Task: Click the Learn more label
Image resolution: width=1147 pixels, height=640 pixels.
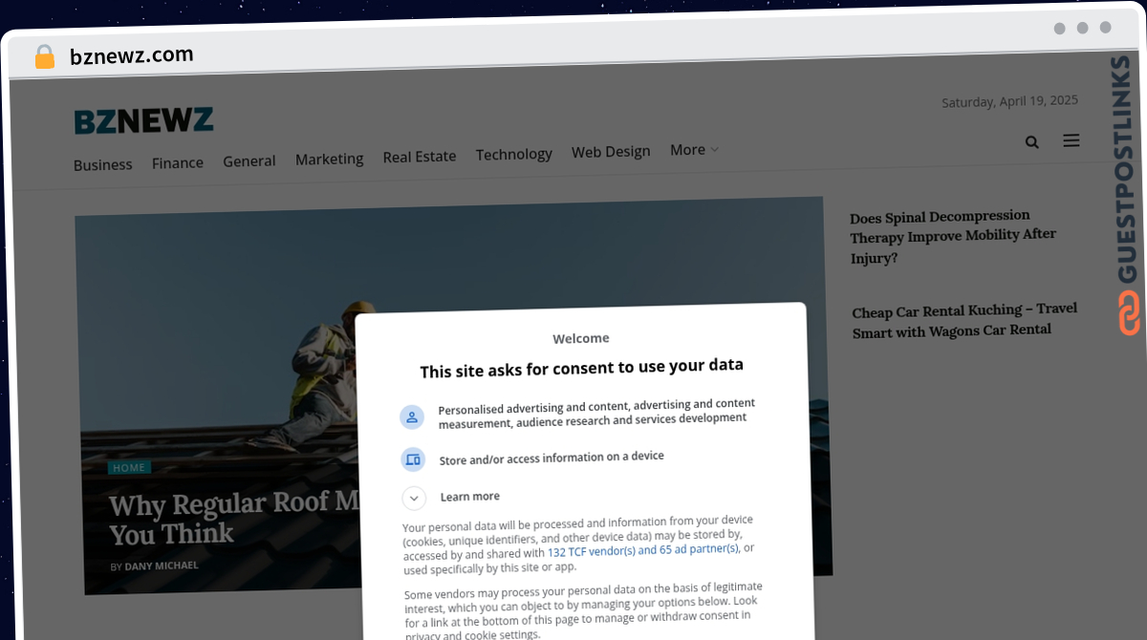Action: click(x=470, y=497)
